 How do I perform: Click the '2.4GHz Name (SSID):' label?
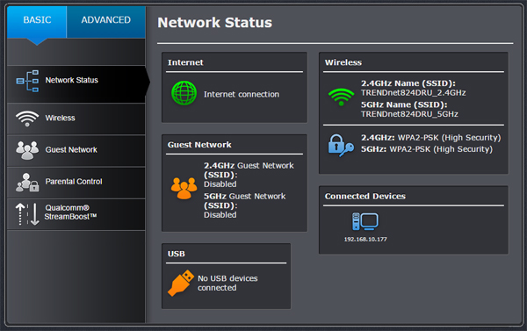[408, 83]
